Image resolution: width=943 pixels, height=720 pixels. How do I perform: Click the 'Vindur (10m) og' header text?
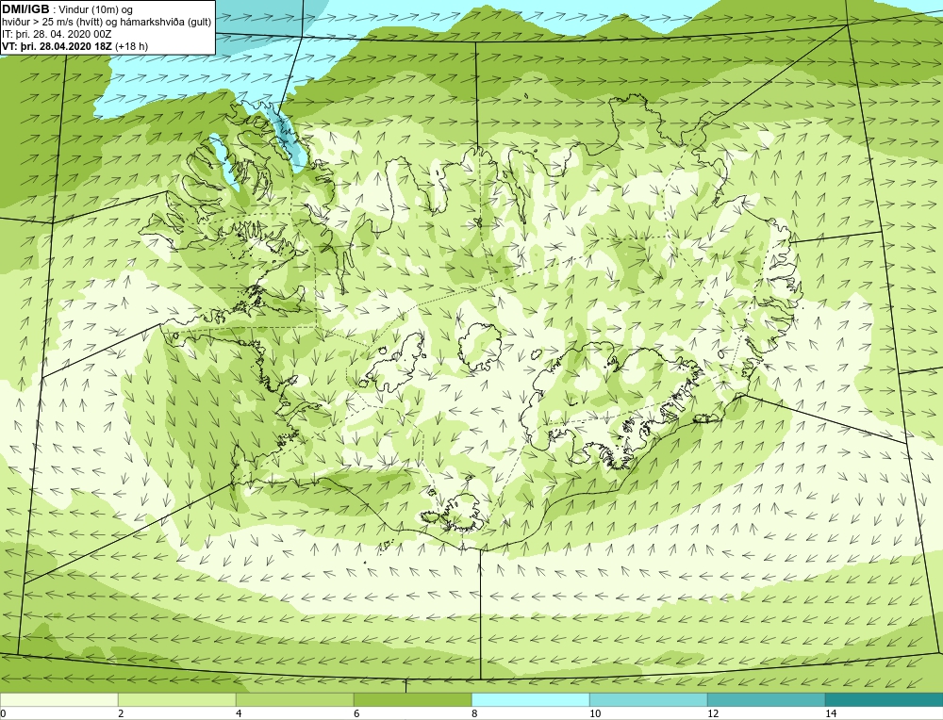(x=97, y=9)
